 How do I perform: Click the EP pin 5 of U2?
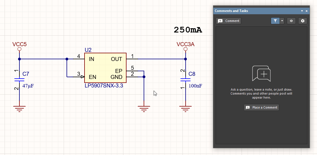point(132,71)
